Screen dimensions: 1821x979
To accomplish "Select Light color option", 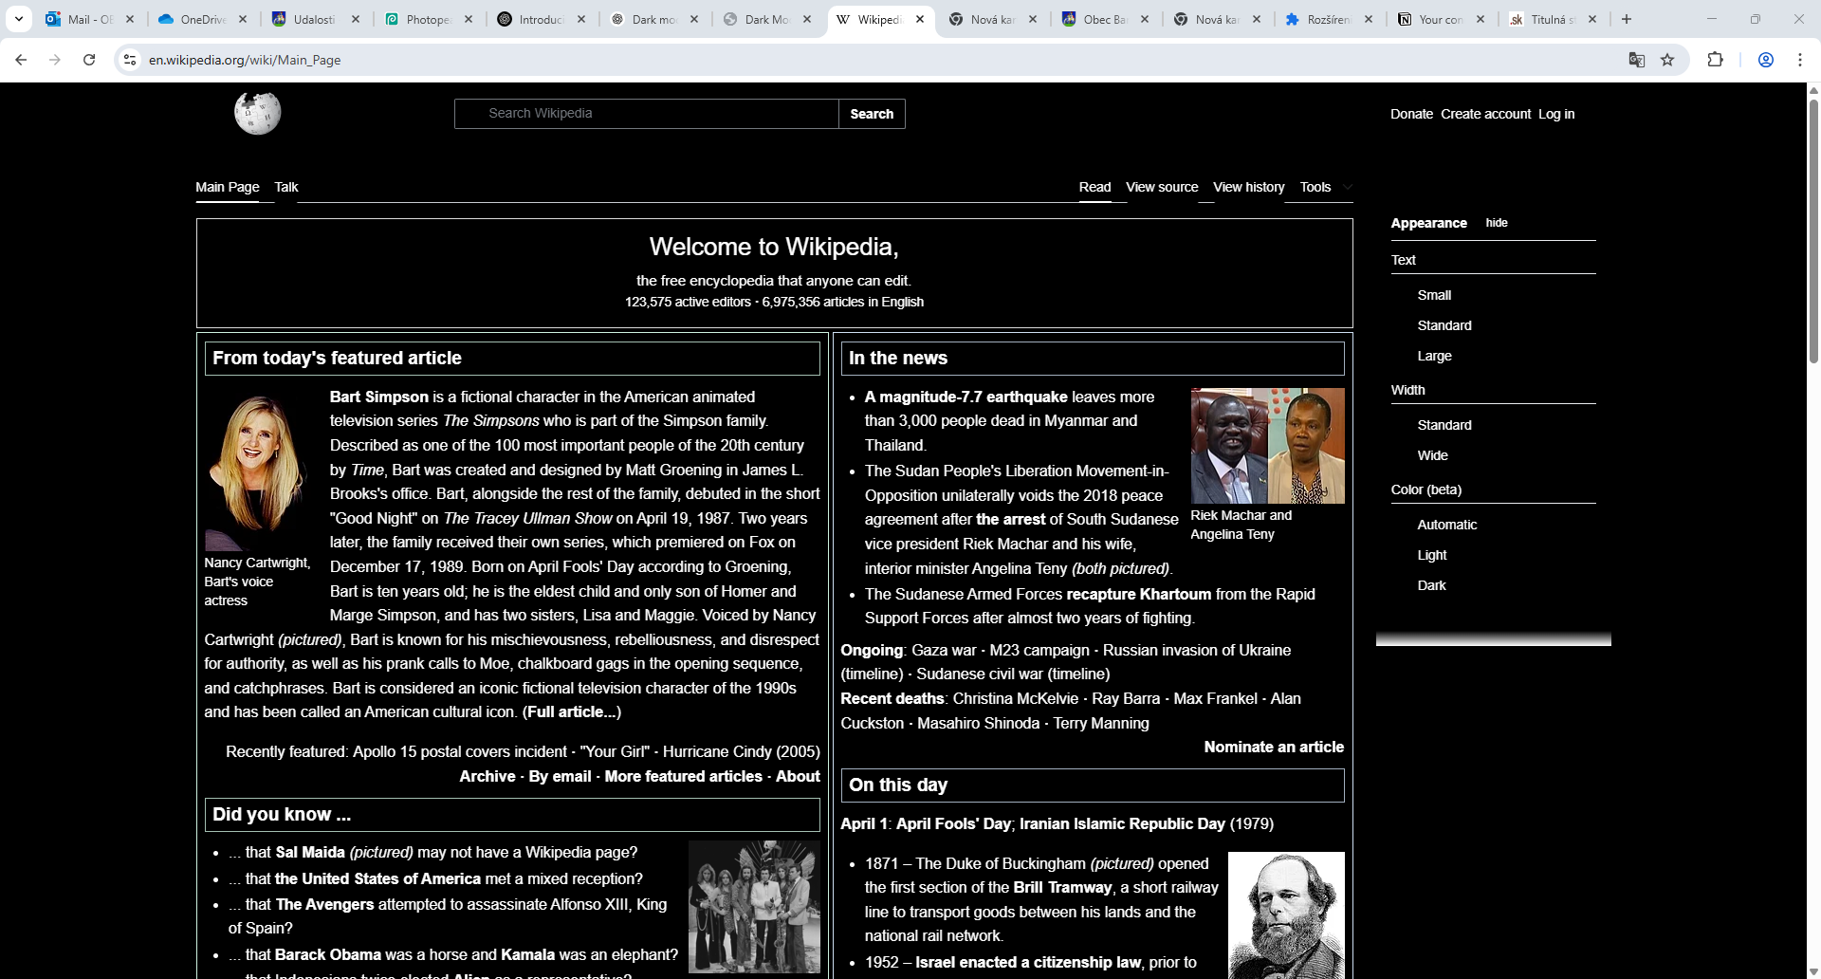I will tap(1431, 555).
